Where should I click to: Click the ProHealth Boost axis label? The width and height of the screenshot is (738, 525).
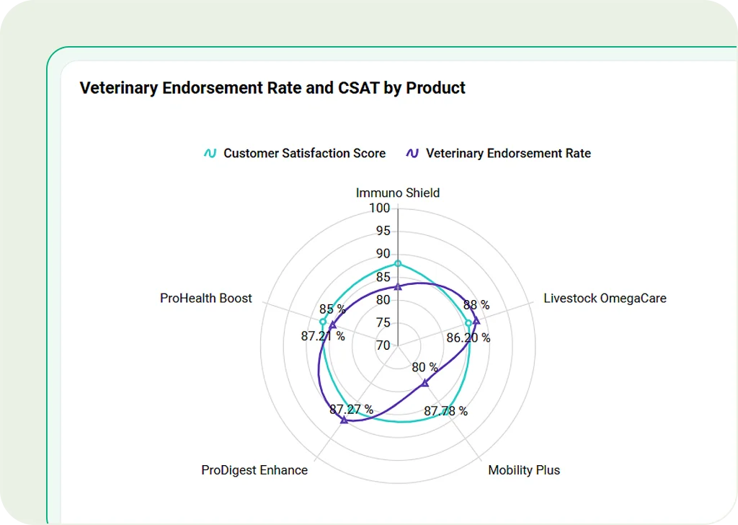206,299
